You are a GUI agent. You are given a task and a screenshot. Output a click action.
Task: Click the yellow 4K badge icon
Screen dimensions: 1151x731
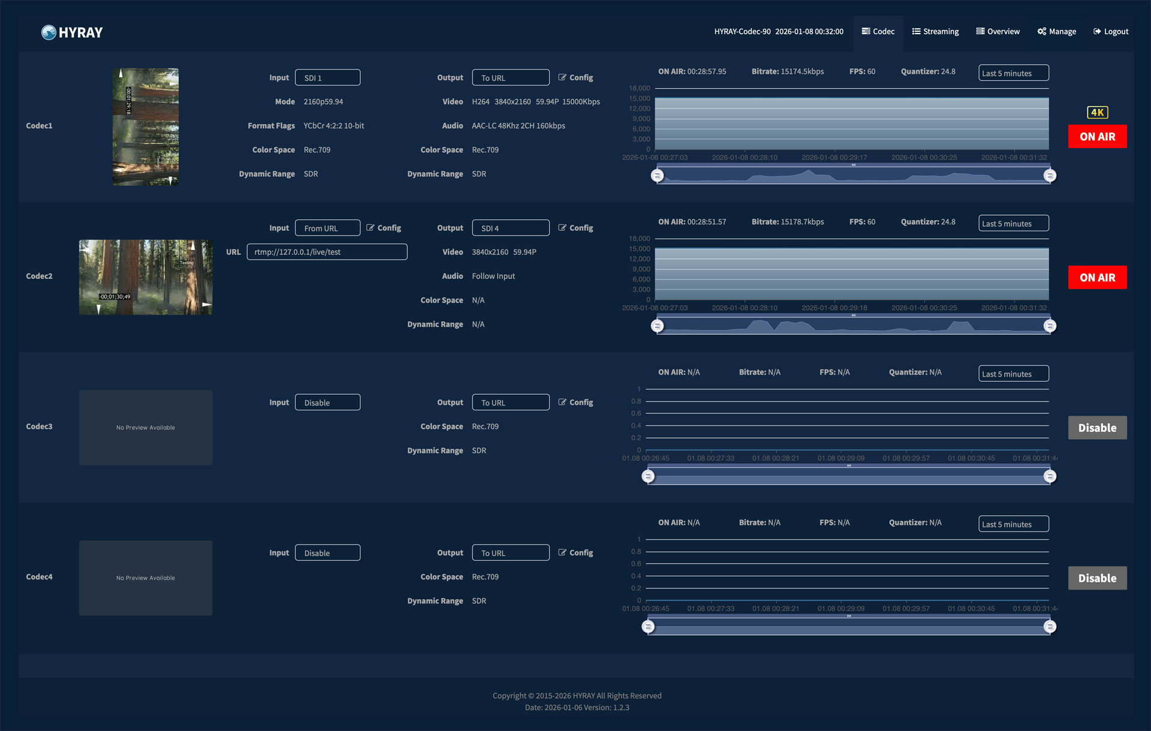coord(1097,113)
